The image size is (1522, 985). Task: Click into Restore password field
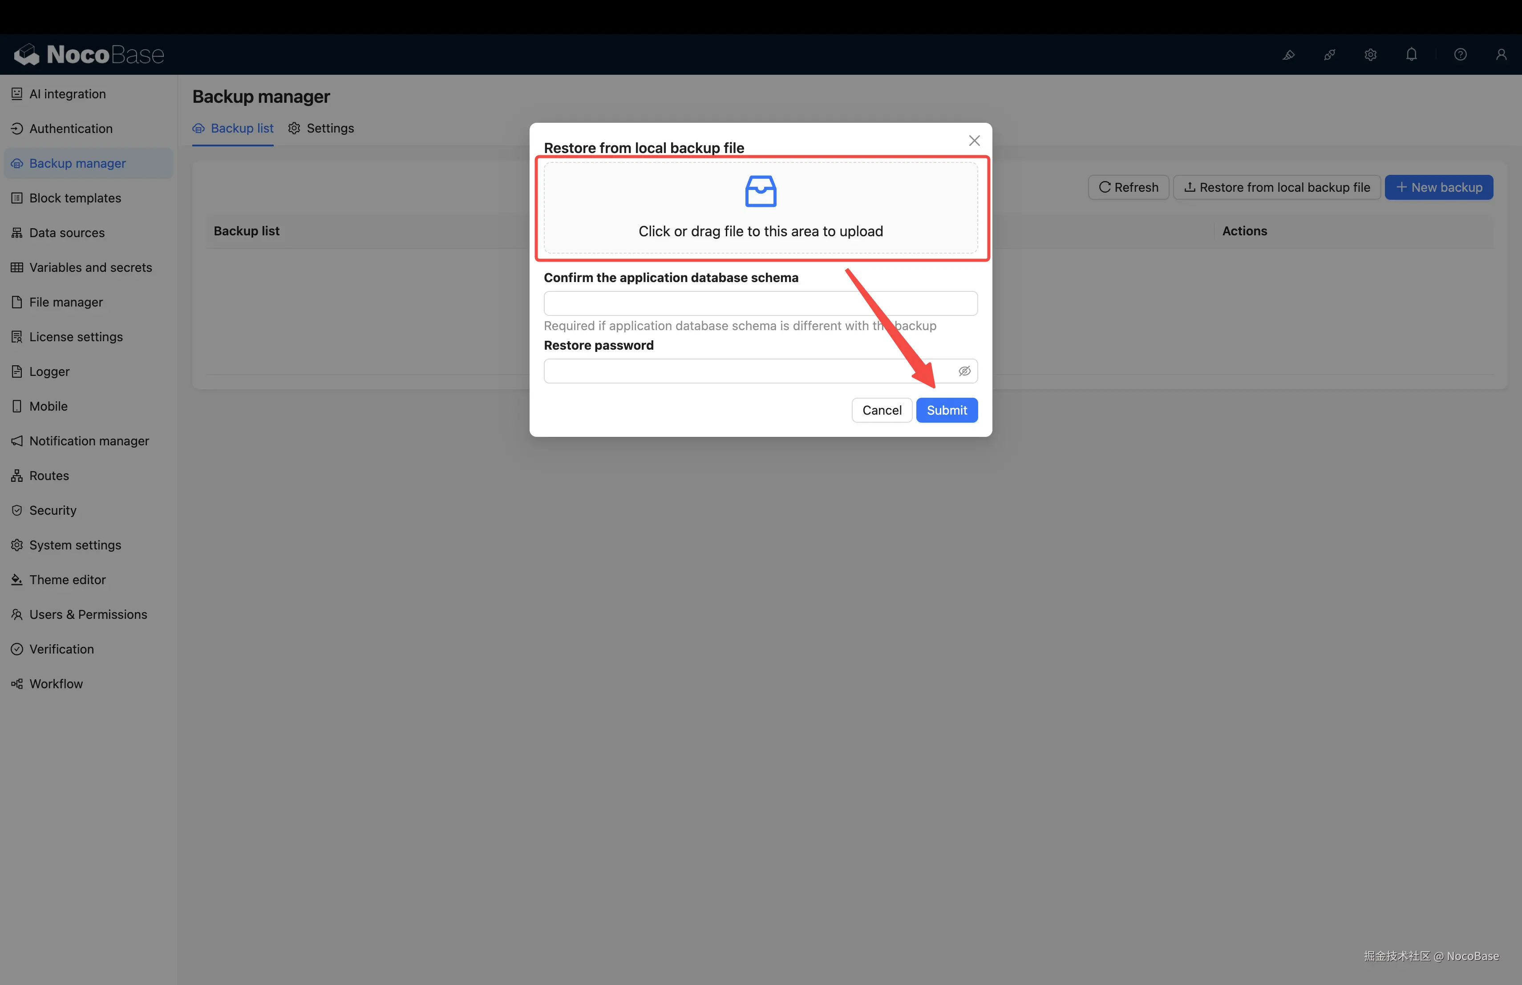(x=748, y=371)
